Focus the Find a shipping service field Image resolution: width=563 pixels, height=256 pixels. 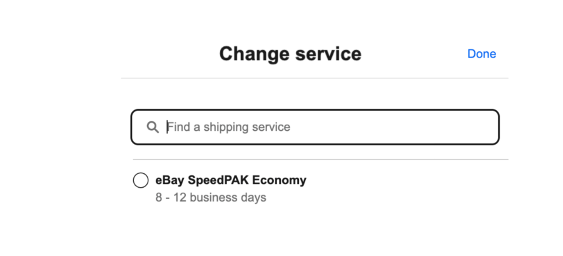[325, 127]
